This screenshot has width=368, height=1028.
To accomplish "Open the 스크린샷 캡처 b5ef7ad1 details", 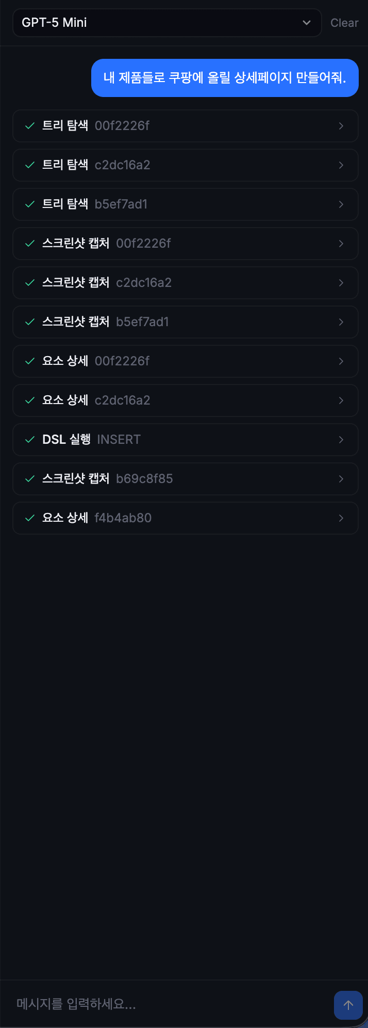I will pyautogui.click(x=341, y=322).
